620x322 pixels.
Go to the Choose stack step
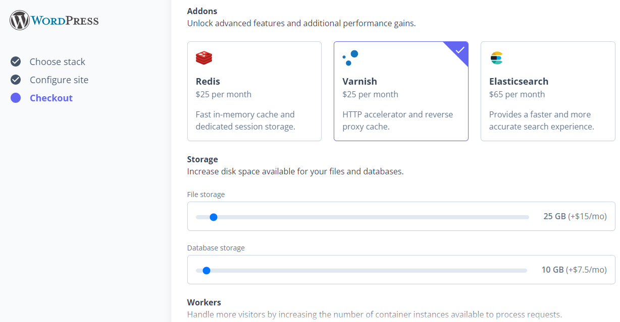click(x=58, y=61)
